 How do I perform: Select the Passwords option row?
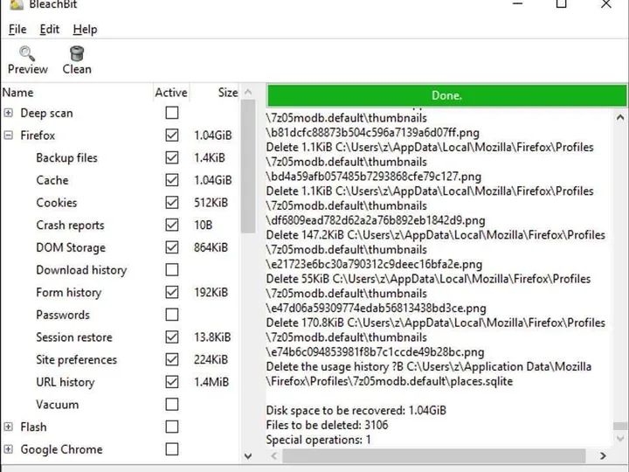(121, 315)
